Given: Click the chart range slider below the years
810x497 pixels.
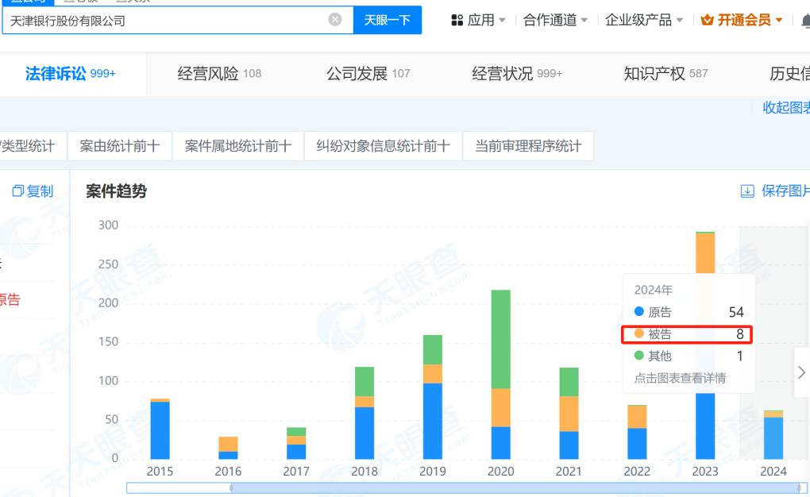Looking at the screenshot, I should [476, 488].
